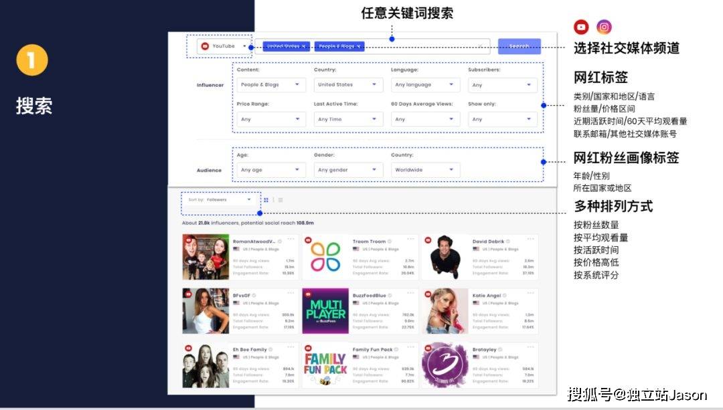Remove the United States search tag
Image resolution: width=723 pixels, height=410 pixels.
click(x=303, y=47)
